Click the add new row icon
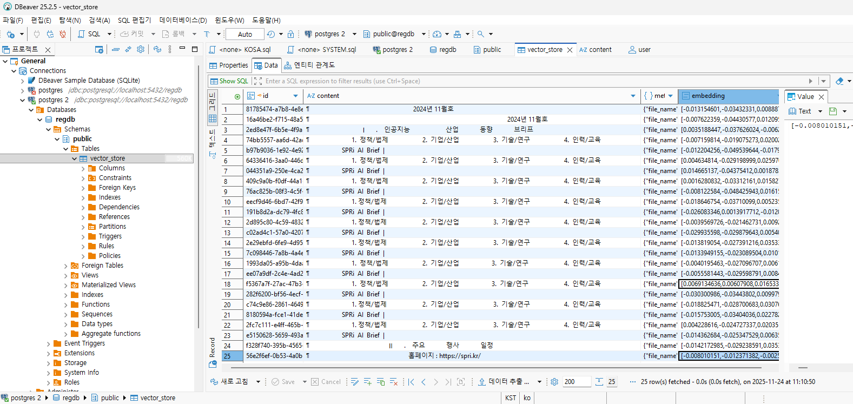This screenshot has width=853, height=404. coord(368,382)
